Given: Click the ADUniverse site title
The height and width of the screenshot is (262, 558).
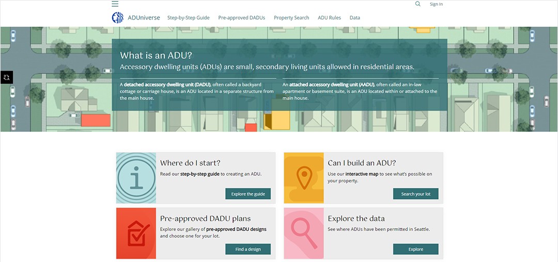Looking at the screenshot, I should [144, 18].
